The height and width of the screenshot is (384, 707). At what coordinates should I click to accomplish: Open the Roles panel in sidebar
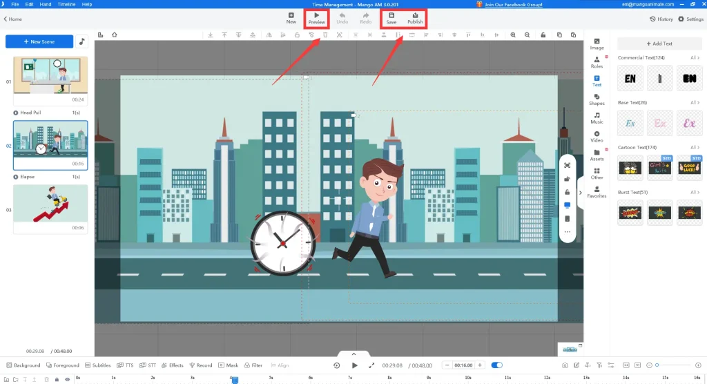tap(597, 62)
